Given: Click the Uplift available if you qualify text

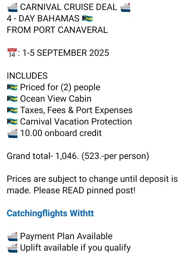Looking at the screenshot, I should click(x=75, y=248).
